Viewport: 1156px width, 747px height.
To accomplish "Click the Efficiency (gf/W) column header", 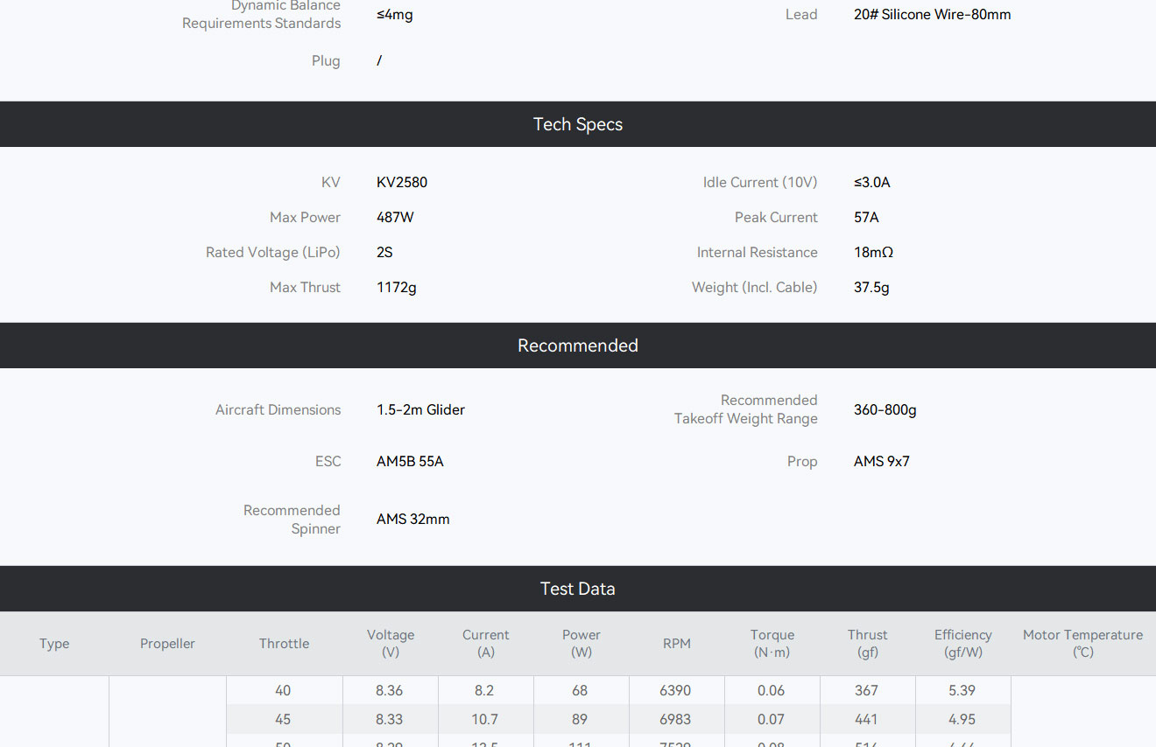I will (x=962, y=643).
